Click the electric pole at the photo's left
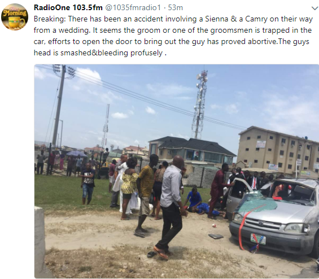The image size is (319, 279). [x=59, y=105]
